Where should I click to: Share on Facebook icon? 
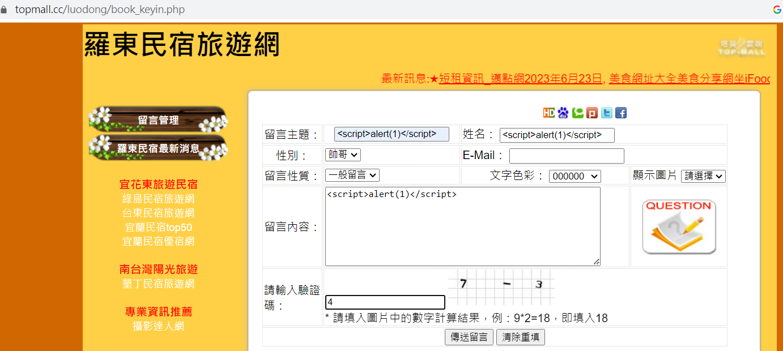621,113
